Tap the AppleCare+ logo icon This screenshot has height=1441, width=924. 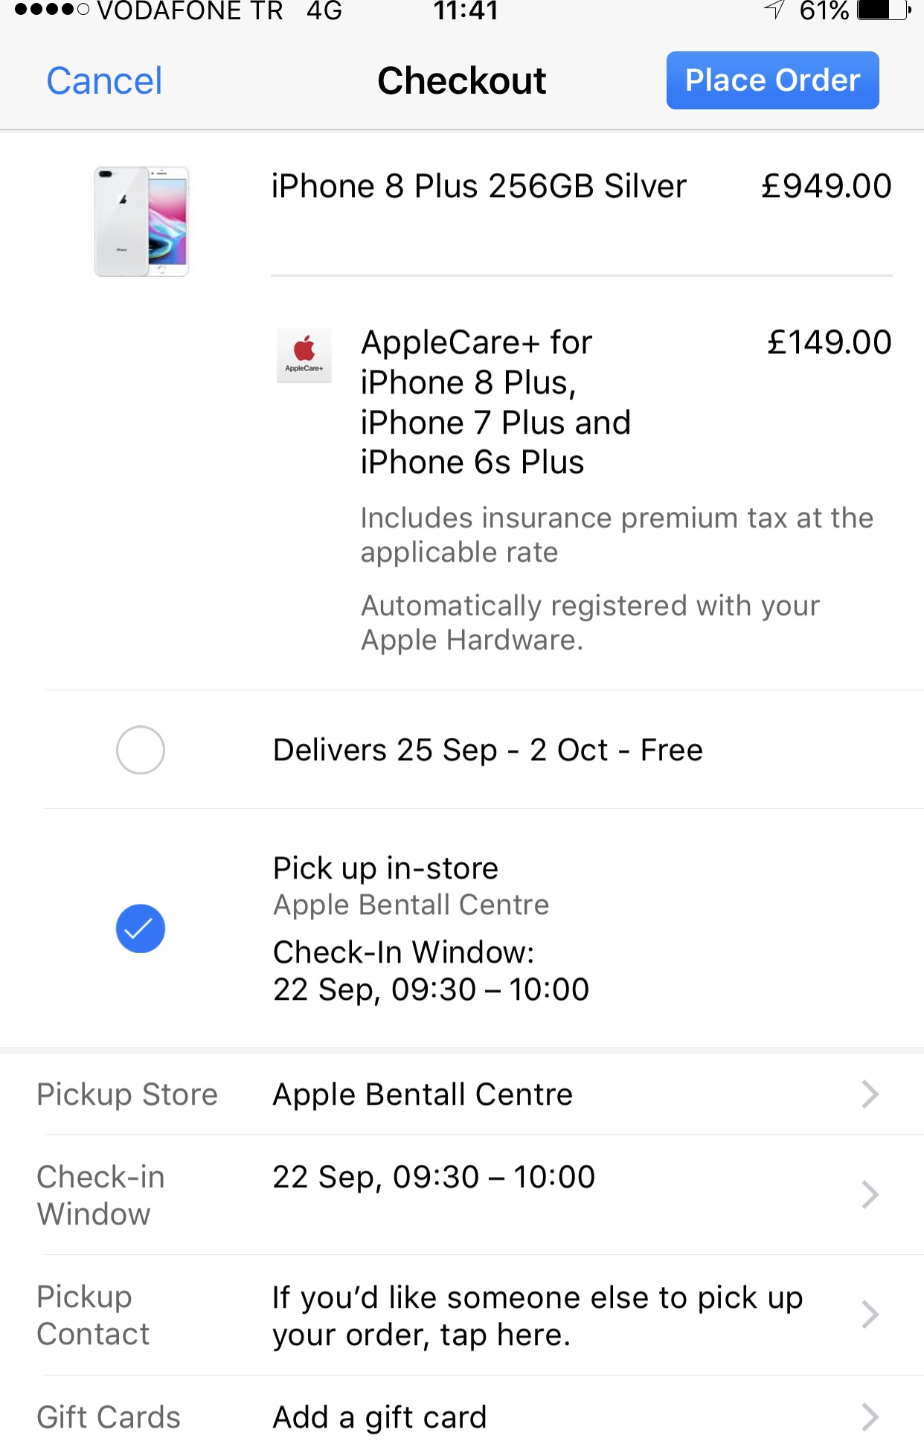pos(304,355)
